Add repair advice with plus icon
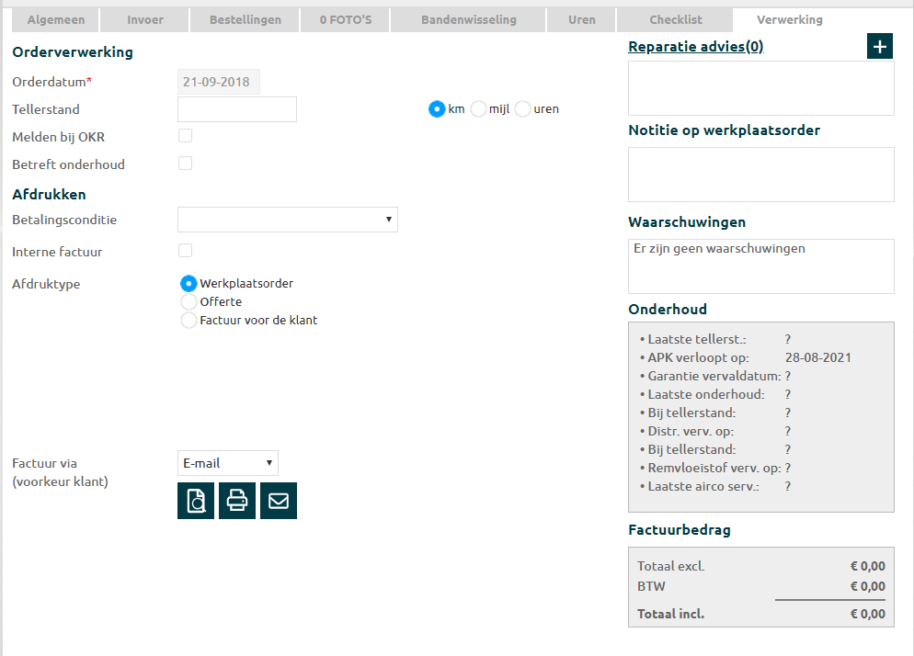This screenshot has height=656, width=914. (880, 47)
